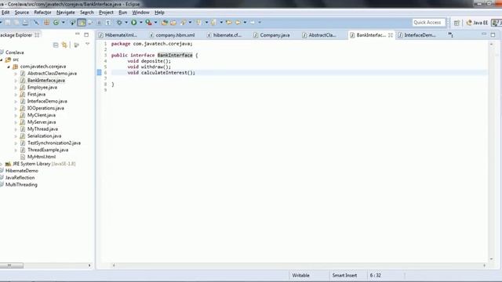Click the Open Perspective icon

pyautogui.click(x=457, y=23)
